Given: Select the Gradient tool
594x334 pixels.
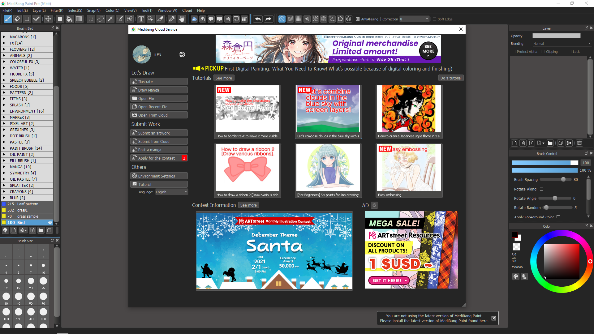Looking at the screenshot, I should (79, 19).
